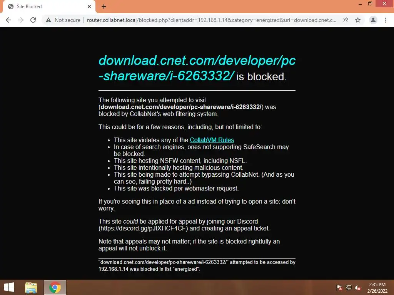
Task: Select the Site Blocked tab
Action: (x=49, y=7)
